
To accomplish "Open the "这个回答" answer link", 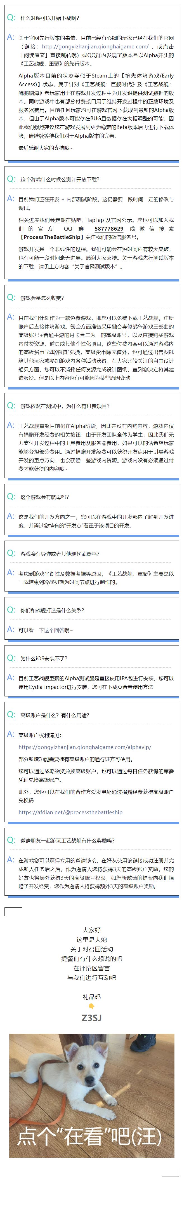I will click(x=54, y=630).
